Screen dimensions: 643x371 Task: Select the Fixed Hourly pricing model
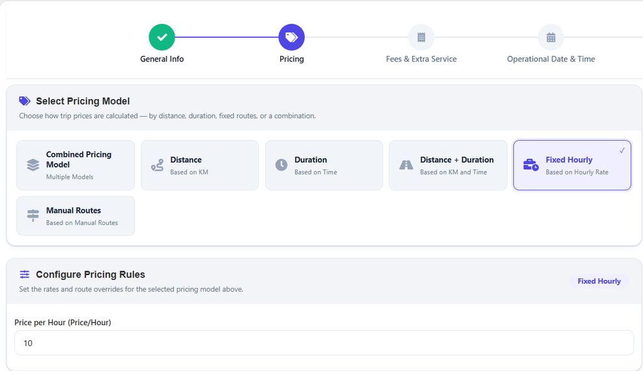[572, 165]
